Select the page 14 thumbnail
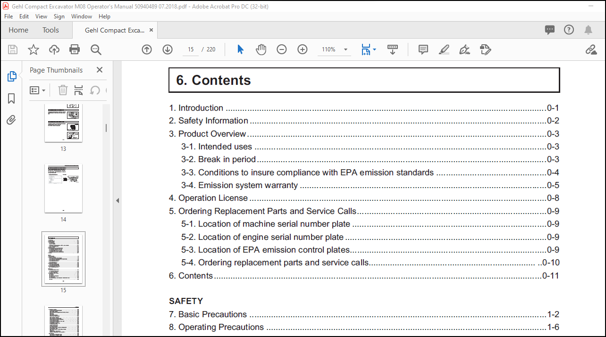The width and height of the screenshot is (606, 337). point(63,189)
